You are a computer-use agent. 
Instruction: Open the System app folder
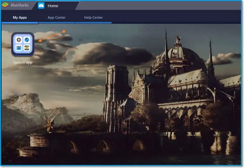pos(23,44)
